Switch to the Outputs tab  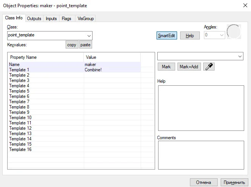point(34,19)
